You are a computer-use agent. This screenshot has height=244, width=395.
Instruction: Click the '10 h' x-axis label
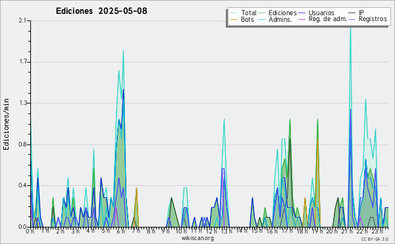[181, 231]
